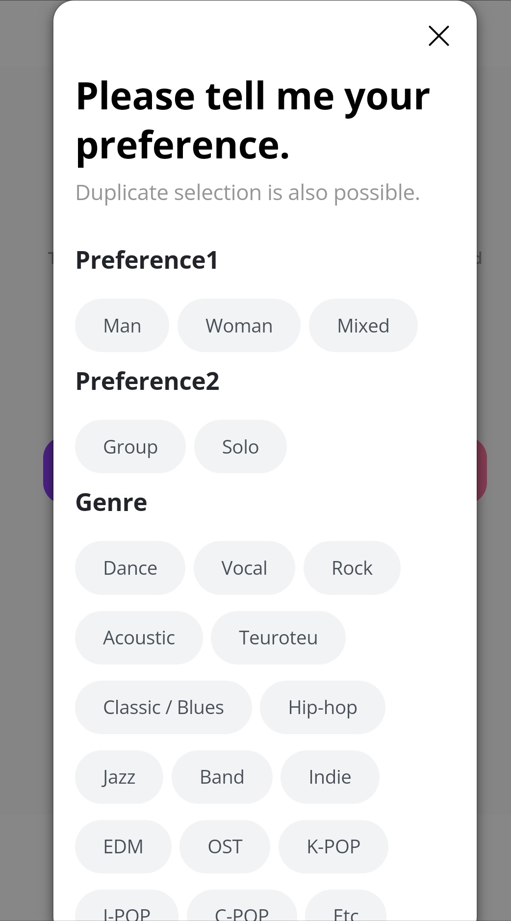Select the Acoustic genre
This screenshot has height=921, width=511.
coord(139,638)
